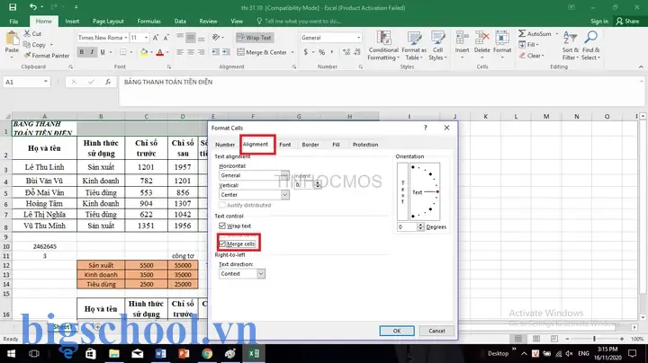Screen dimensions: 648x363
Task: Expand the Fill dropdown in Editing
Action: click(537, 45)
